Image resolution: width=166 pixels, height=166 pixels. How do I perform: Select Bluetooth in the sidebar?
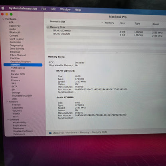[15, 32]
